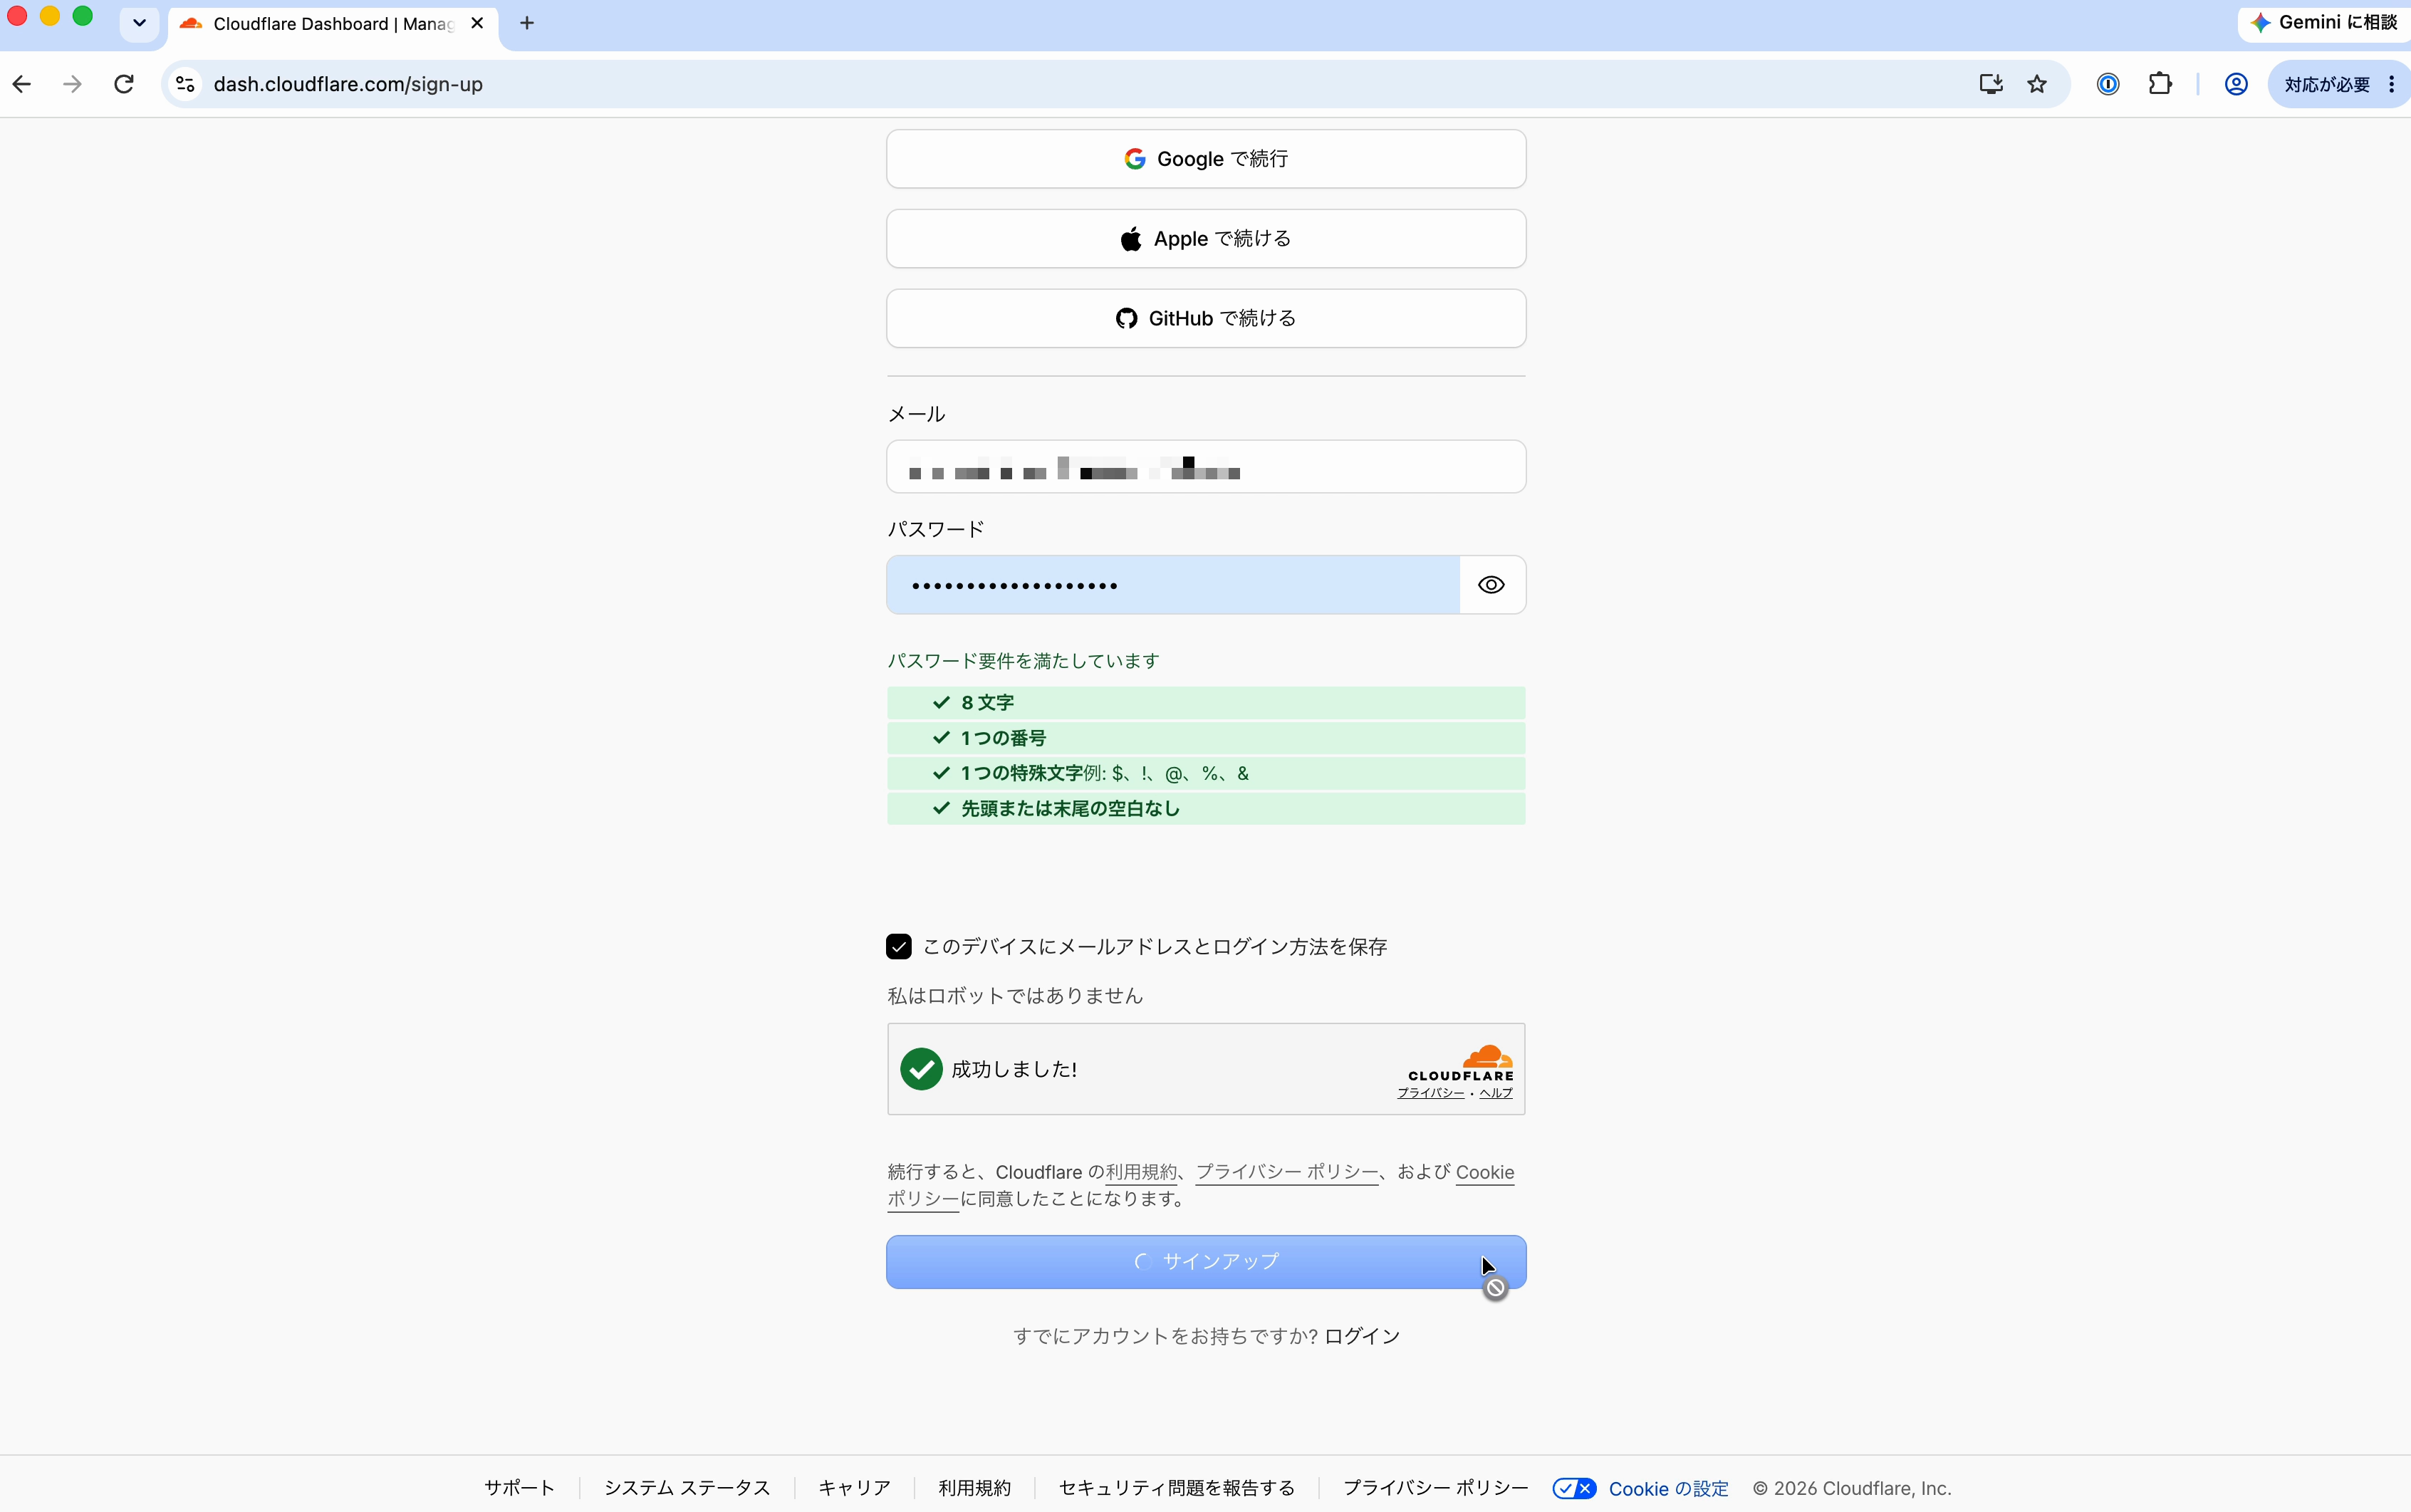This screenshot has height=1512, width=2411.
Task: Continue with Google button
Action: 1206,159
